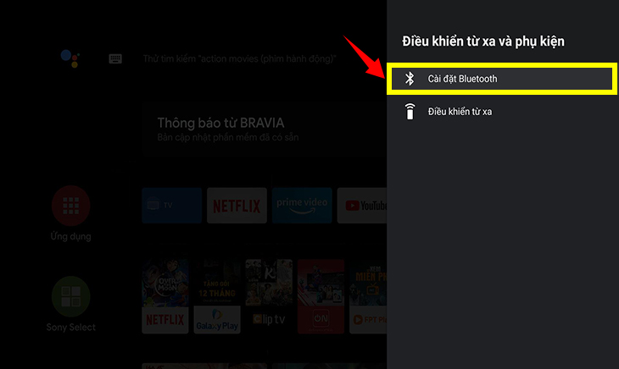
Task: Launch the Netflix app tile
Action: coord(237,206)
